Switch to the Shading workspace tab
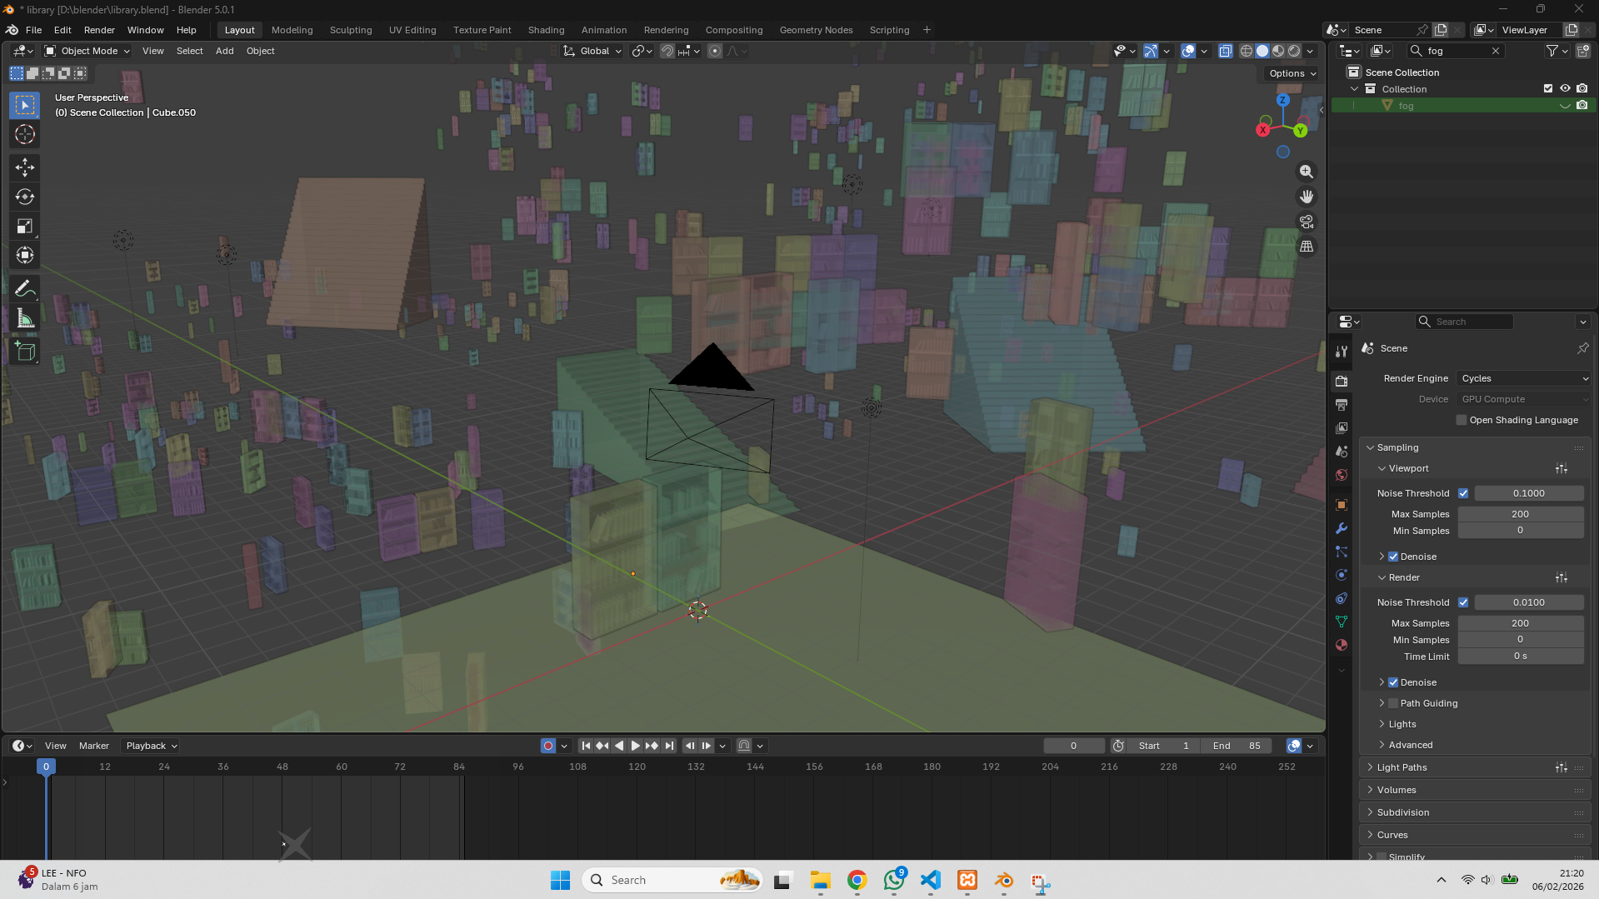The width and height of the screenshot is (1599, 899). (x=546, y=30)
